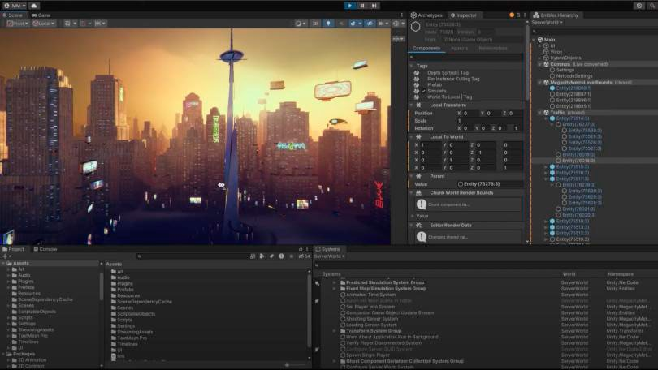
Task: Open the account dropdown in the top toolbar
Action: point(15,6)
